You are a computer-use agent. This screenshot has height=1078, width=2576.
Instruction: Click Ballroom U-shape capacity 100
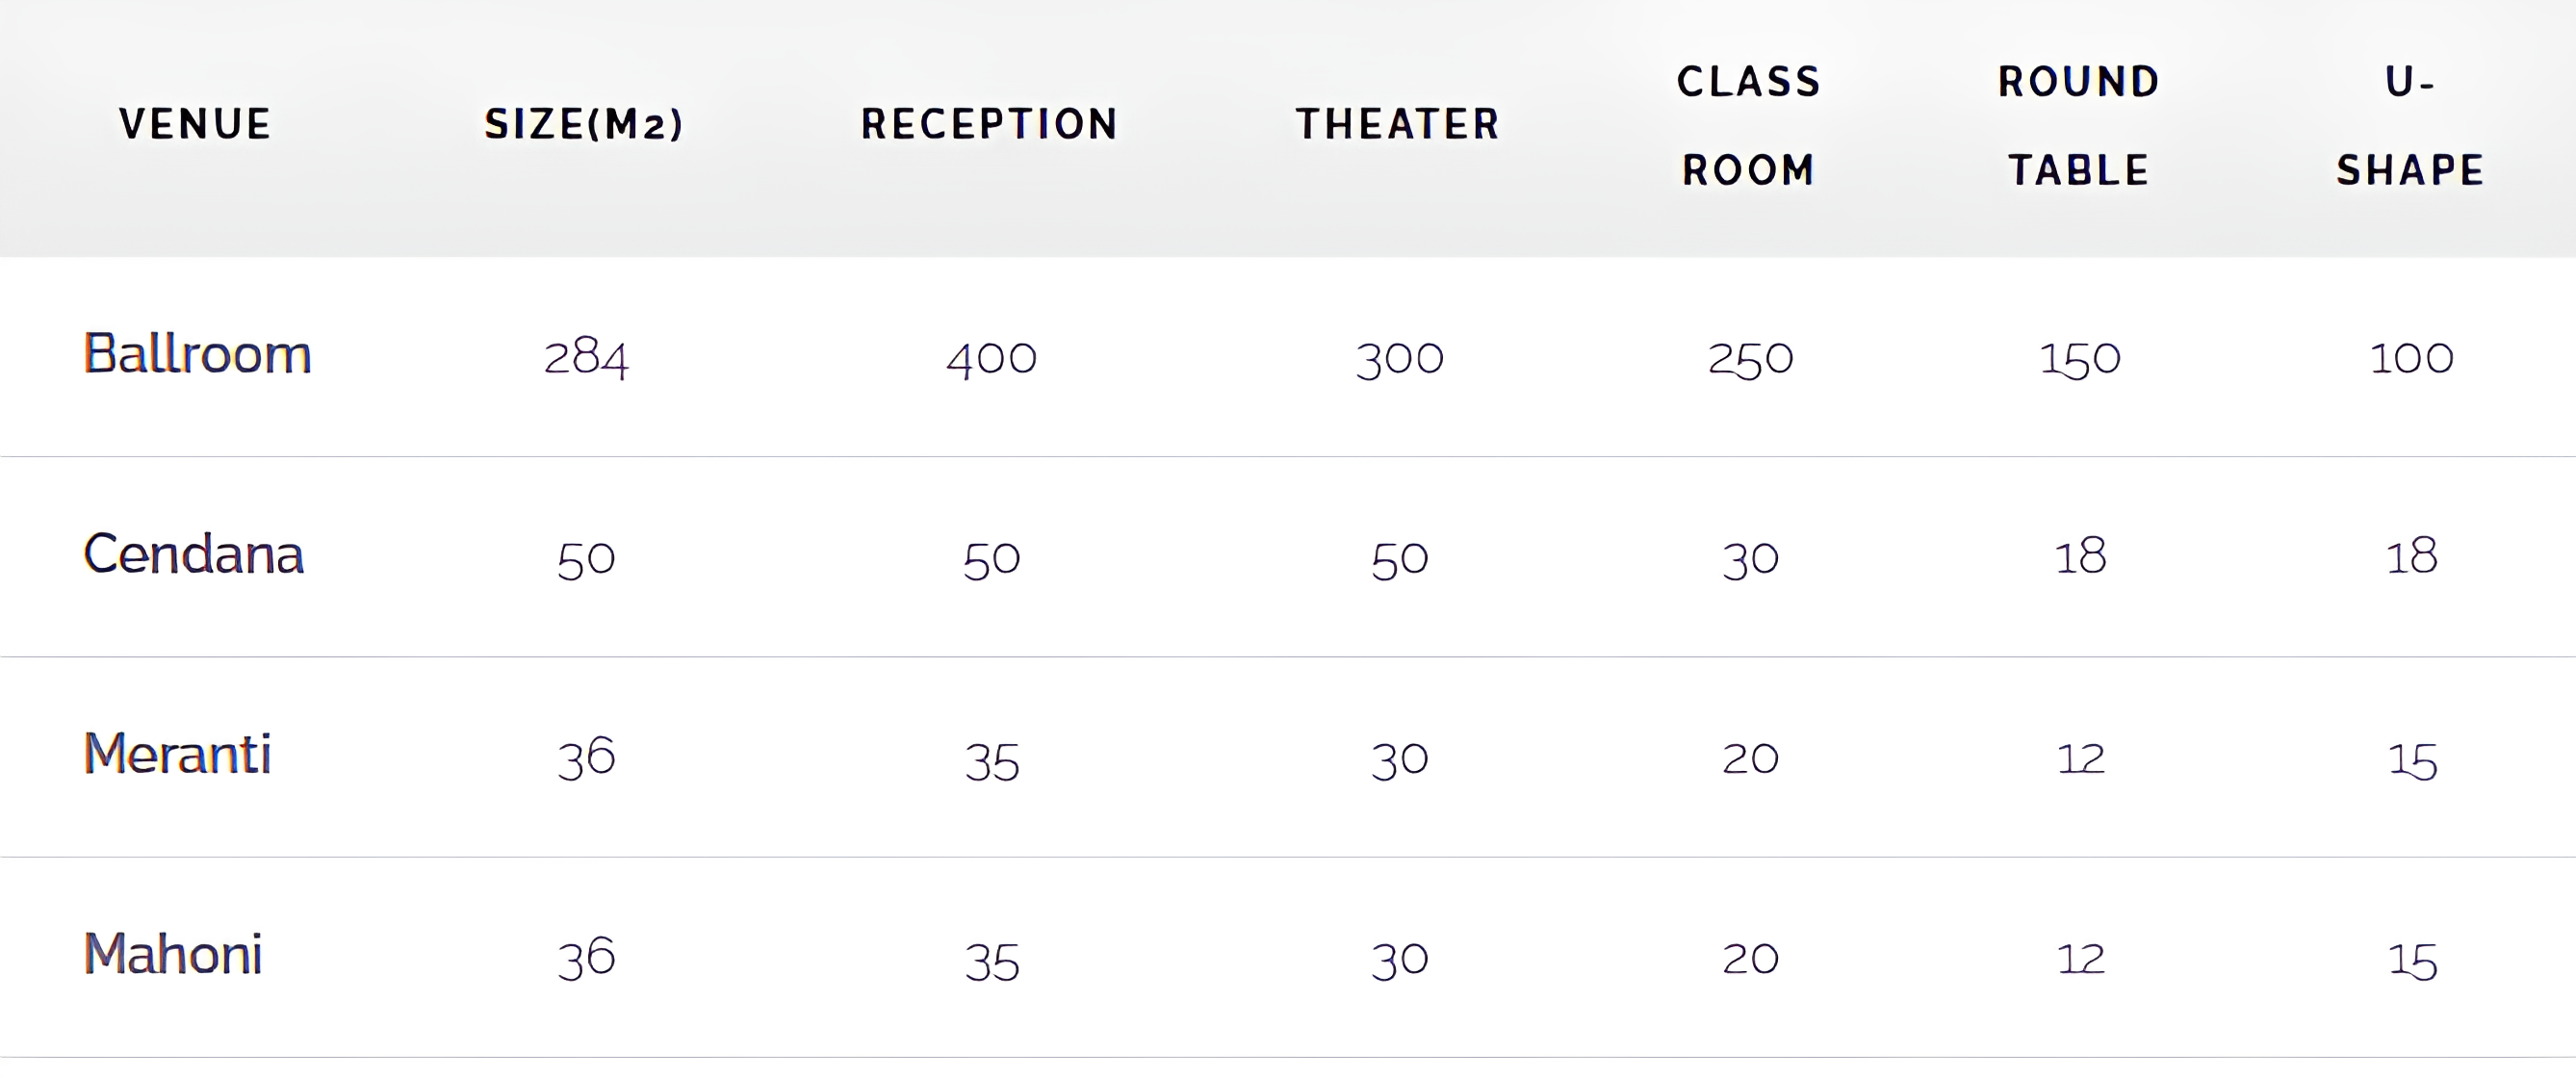pos(2411,358)
